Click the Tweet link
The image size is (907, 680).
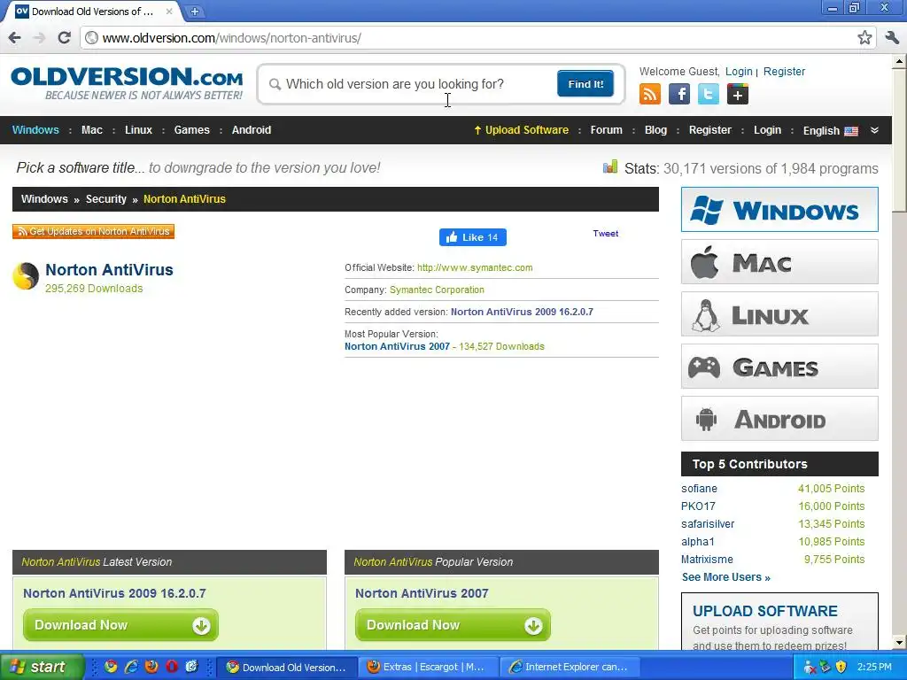tap(605, 234)
